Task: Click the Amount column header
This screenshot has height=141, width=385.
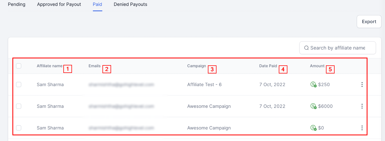Action: click(x=317, y=66)
